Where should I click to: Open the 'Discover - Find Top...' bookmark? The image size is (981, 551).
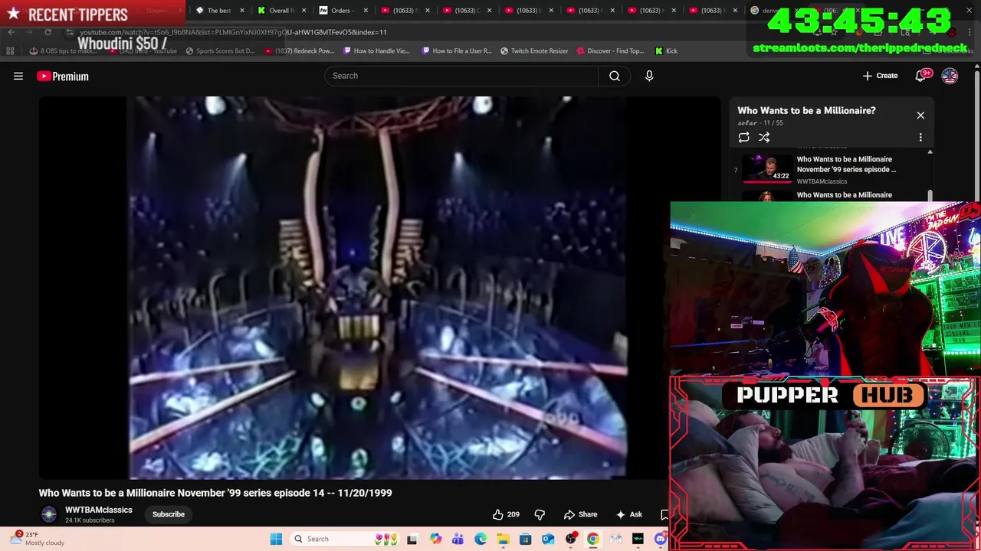[610, 51]
